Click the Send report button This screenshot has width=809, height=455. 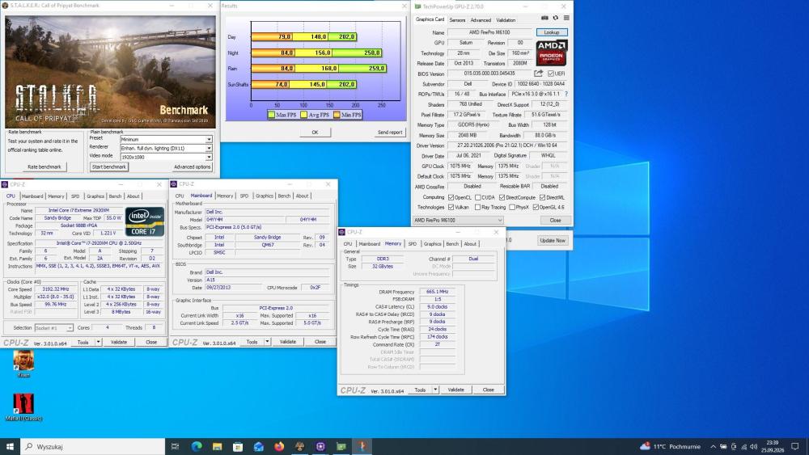(390, 133)
